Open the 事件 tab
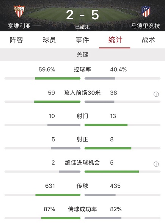Image resolution: width=165 pixels, height=223 pixels. click(x=82, y=40)
